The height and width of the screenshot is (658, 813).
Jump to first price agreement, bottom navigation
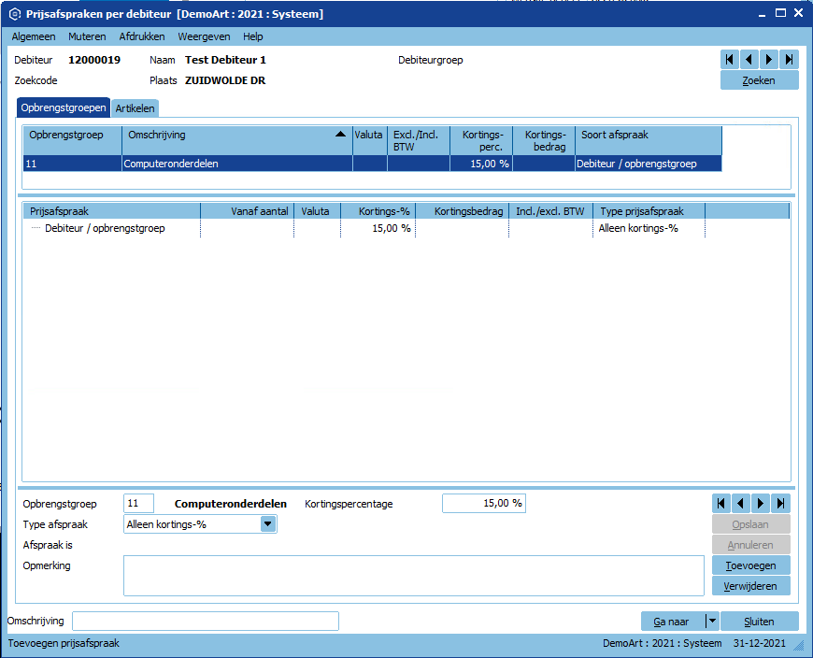[721, 504]
